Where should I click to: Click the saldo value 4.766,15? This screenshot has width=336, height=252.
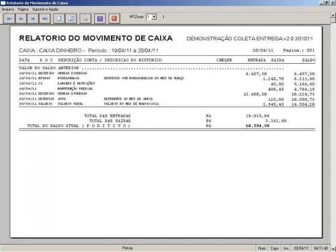304,89
